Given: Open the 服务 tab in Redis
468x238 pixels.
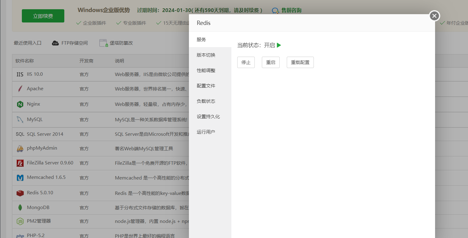Looking at the screenshot, I should tap(210, 40).
